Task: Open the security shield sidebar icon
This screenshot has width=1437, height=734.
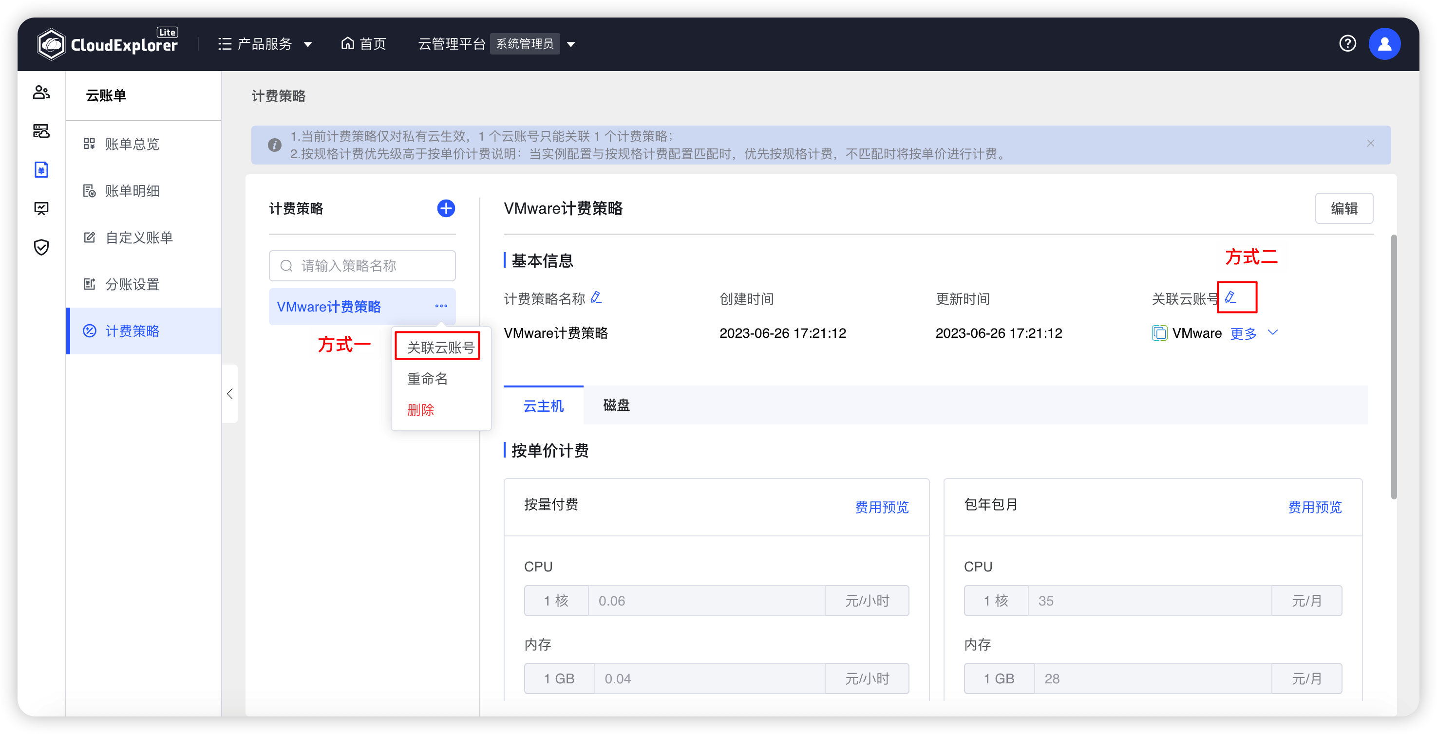Action: pyautogui.click(x=41, y=247)
